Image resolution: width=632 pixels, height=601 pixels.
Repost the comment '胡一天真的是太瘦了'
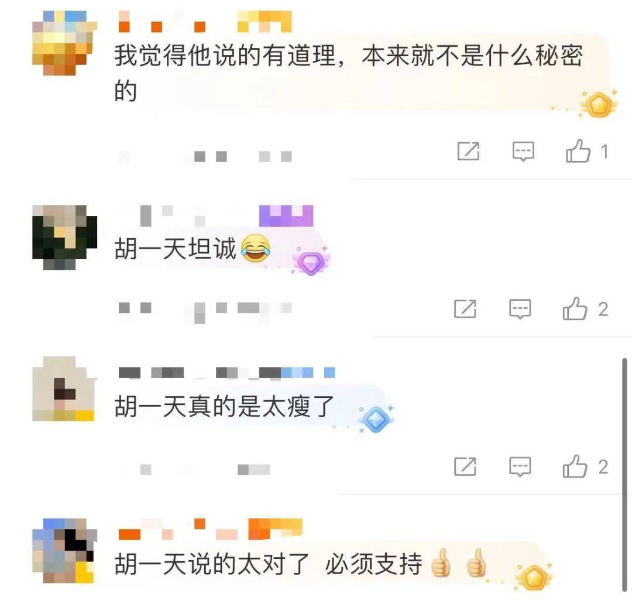[x=465, y=466]
